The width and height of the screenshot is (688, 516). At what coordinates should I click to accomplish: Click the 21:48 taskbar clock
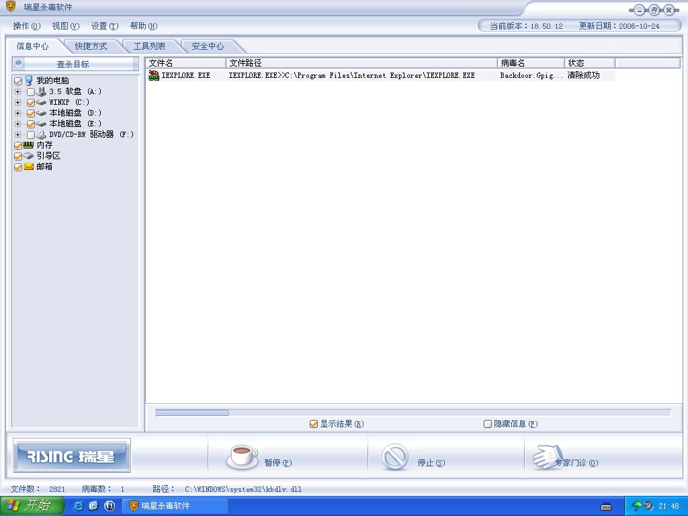pos(669,507)
